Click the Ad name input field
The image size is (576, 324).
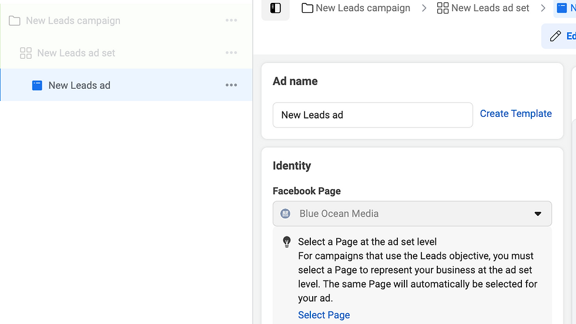(373, 115)
